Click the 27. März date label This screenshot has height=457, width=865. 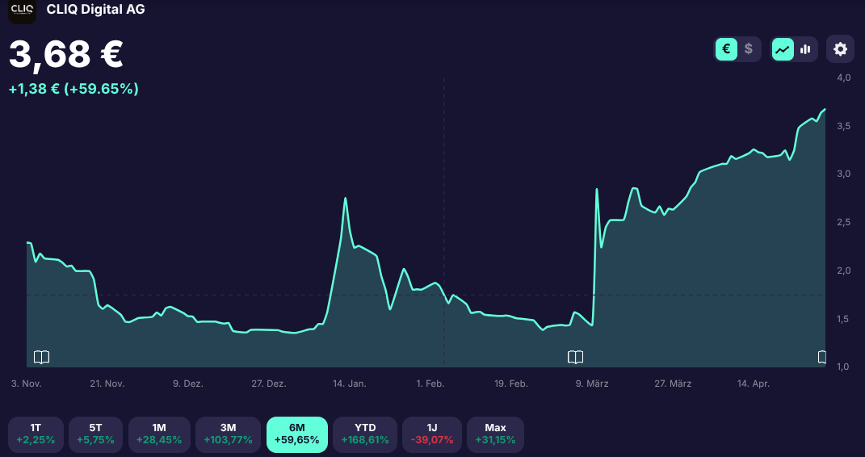672,384
